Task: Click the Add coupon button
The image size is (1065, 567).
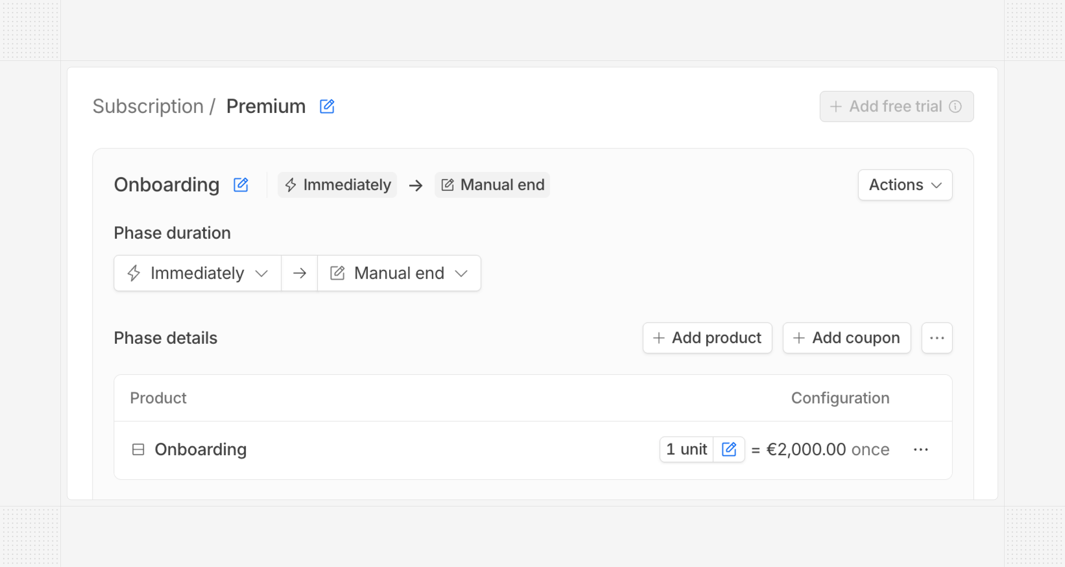Action: (x=846, y=338)
